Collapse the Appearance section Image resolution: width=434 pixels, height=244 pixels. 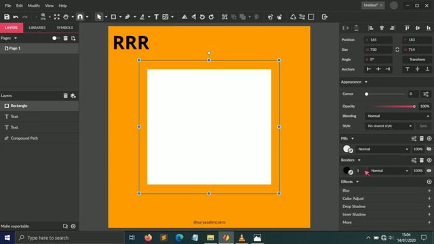point(366,82)
